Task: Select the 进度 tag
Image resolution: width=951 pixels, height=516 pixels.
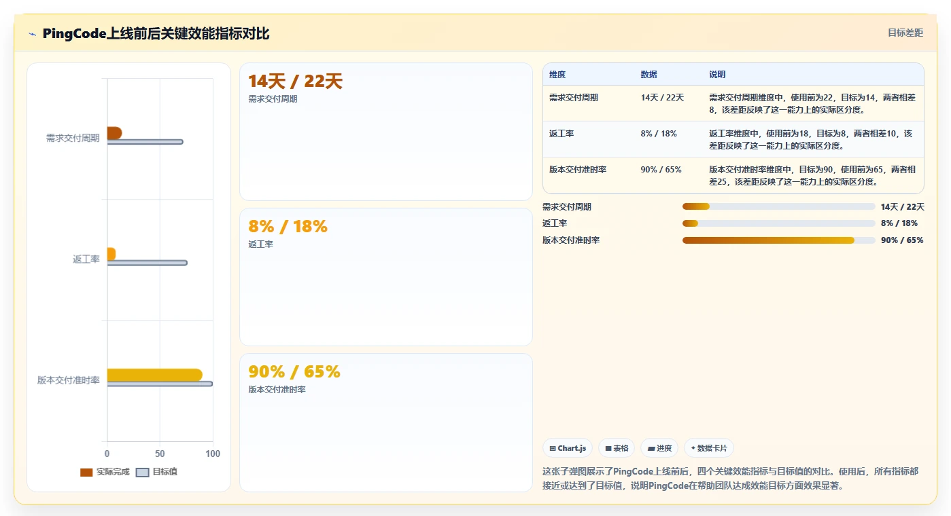Action: point(659,448)
